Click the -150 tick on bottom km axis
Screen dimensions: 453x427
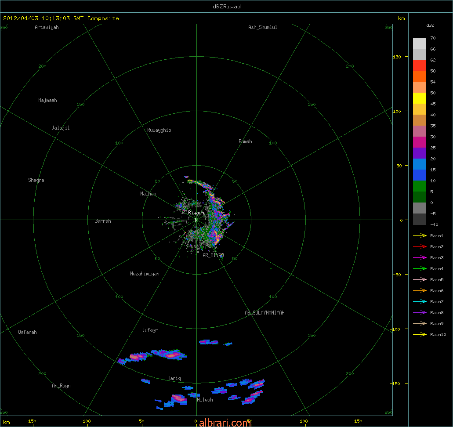coord(31,421)
